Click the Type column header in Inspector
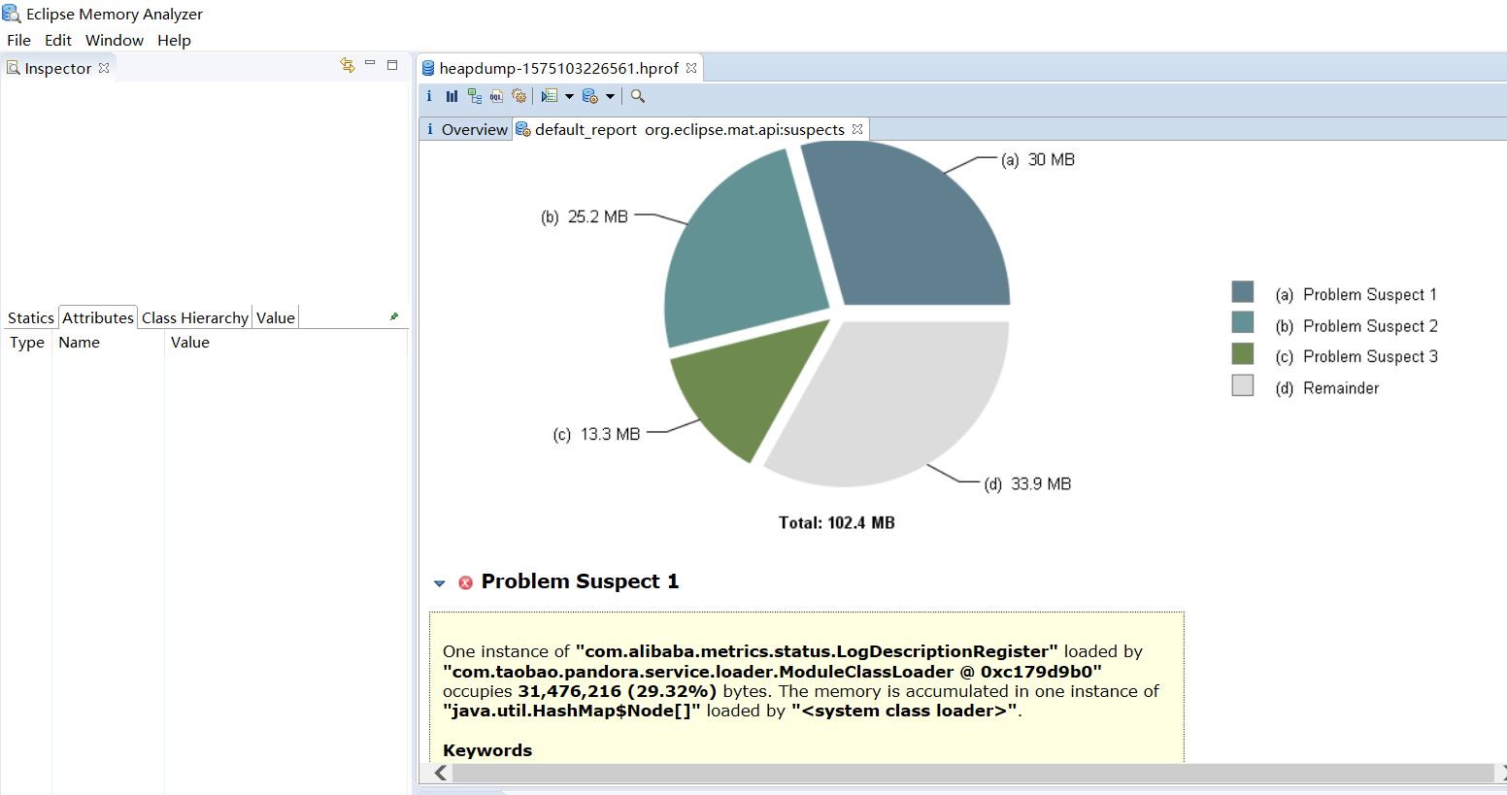This screenshot has height=795, width=1507. (27, 342)
